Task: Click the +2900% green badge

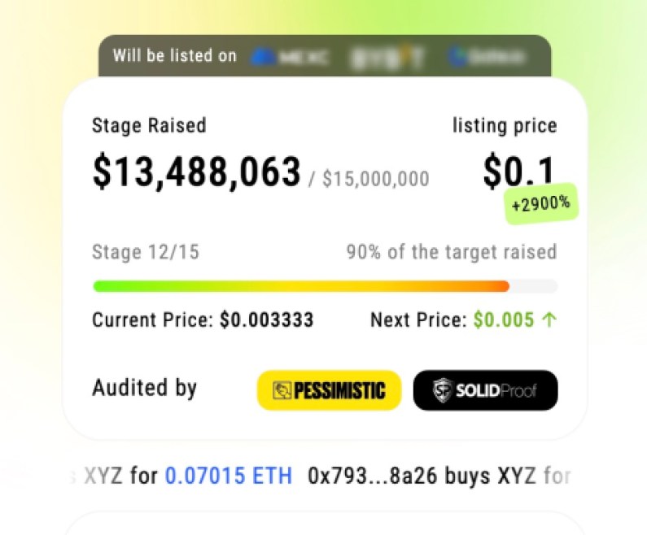Action: pyautogui.click(x=540, y=205)
